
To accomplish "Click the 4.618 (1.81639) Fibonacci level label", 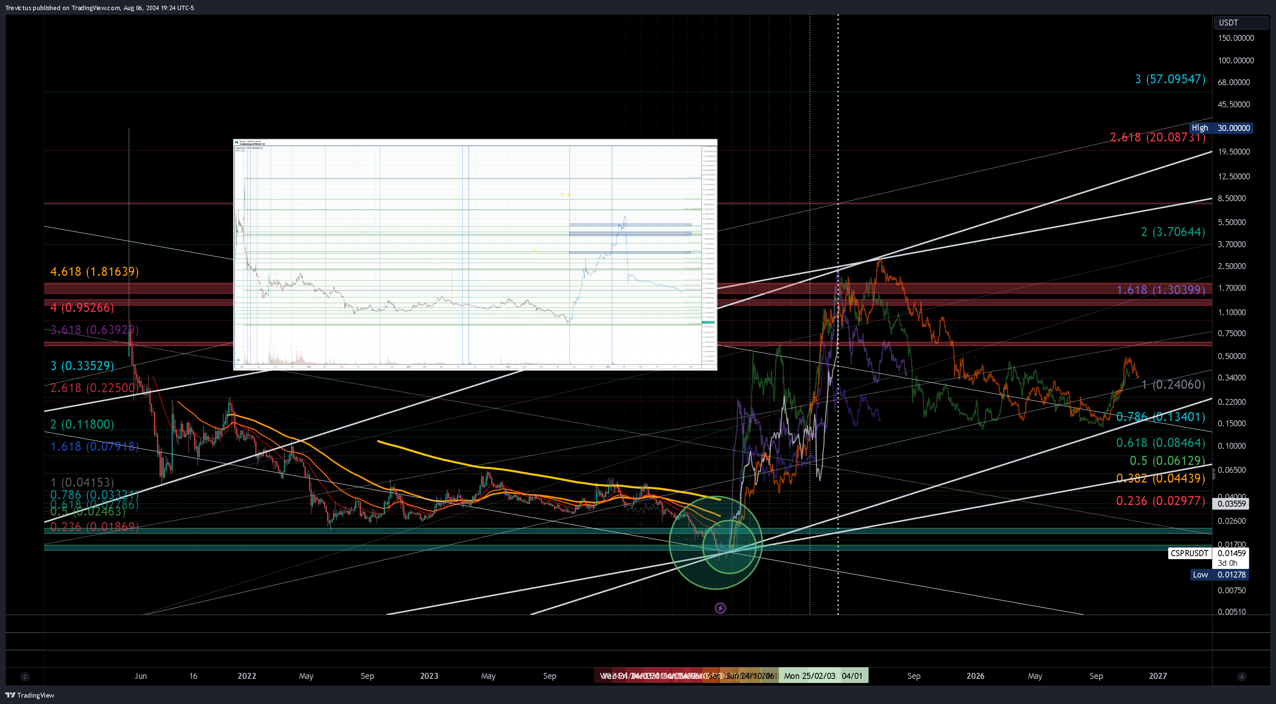I will coord(94,271).
